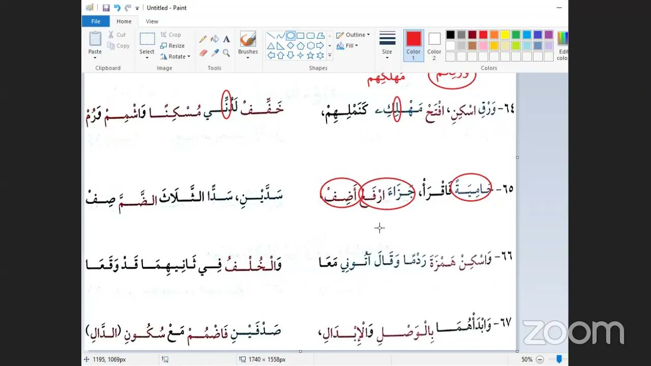Select the Magnifier tool
Screen dimensions: 651x366
click(226, 52)
